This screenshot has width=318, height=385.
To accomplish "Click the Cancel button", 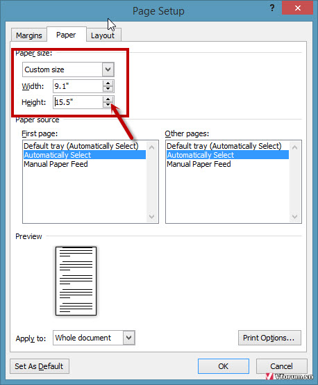I will (281, 366).
